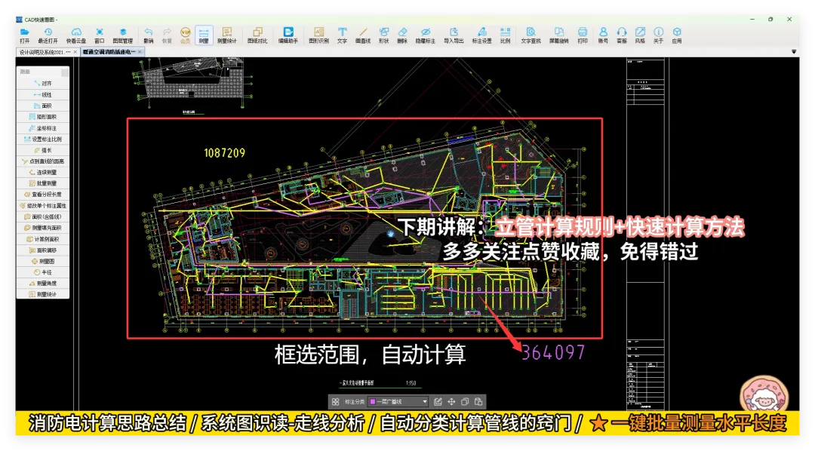Close the 暖通空调消防插座电 tab
The height and width of the screenshot is (451, 815).
(x=140, y=52)
